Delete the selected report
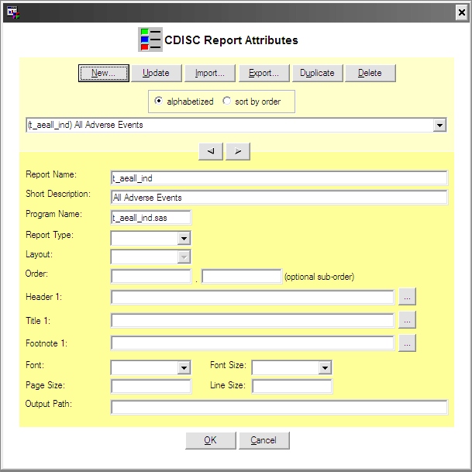This screenshot has width=472, height=472. 370,73
